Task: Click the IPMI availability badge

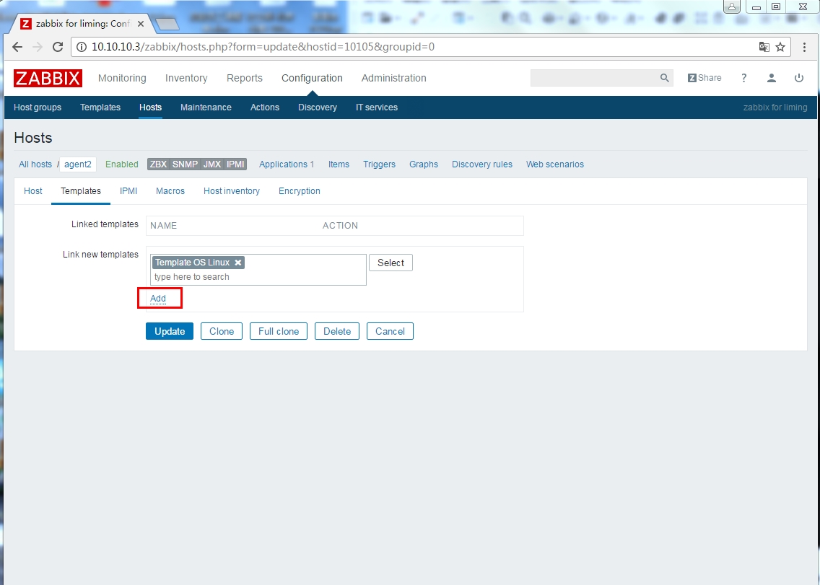Action: click(235, 164)
